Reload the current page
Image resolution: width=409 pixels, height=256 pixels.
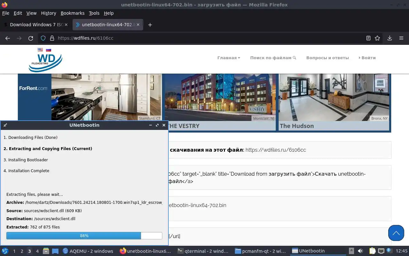click(x=31, y=38)
